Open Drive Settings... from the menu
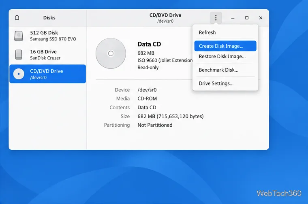 pos(225,83)
